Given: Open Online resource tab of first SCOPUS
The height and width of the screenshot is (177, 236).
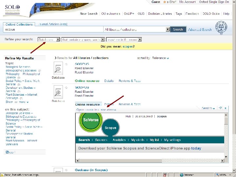Looking at the screenshot, I should click(87, 81).
